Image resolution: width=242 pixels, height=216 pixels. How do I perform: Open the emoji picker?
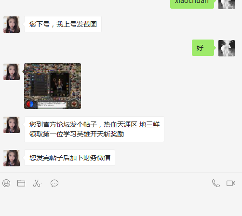point(6,183)
